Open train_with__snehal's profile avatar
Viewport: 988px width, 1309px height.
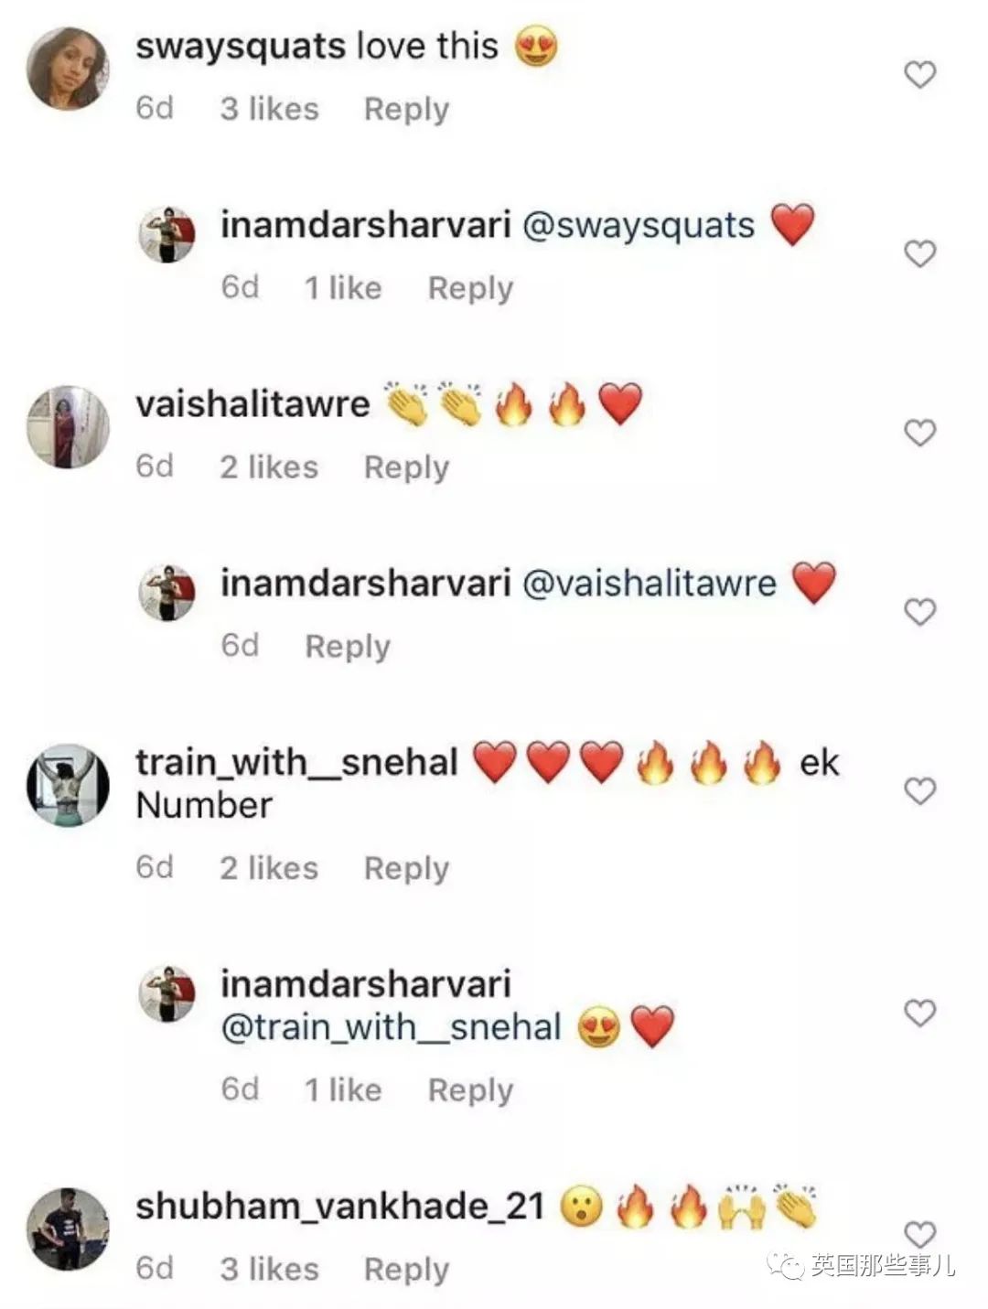68,785
